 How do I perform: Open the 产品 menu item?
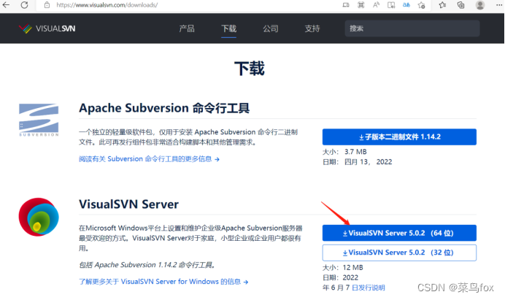(187, 28)
